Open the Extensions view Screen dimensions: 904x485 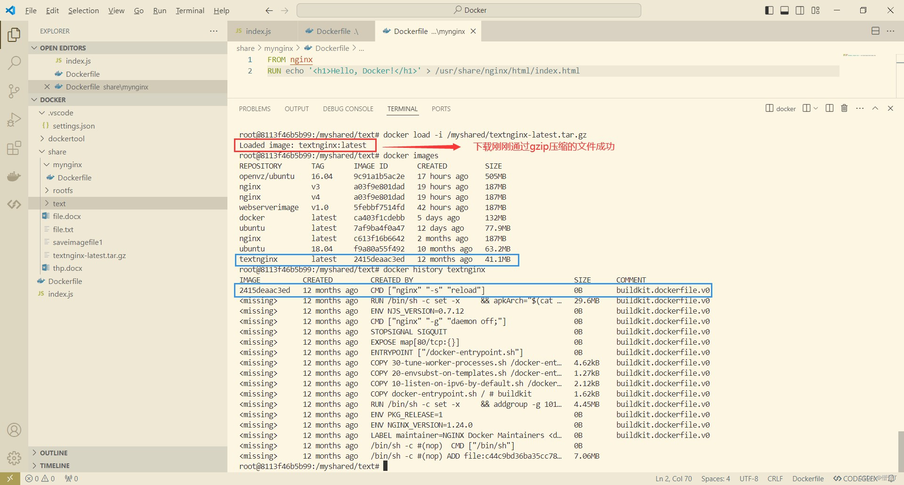(14, 148)
